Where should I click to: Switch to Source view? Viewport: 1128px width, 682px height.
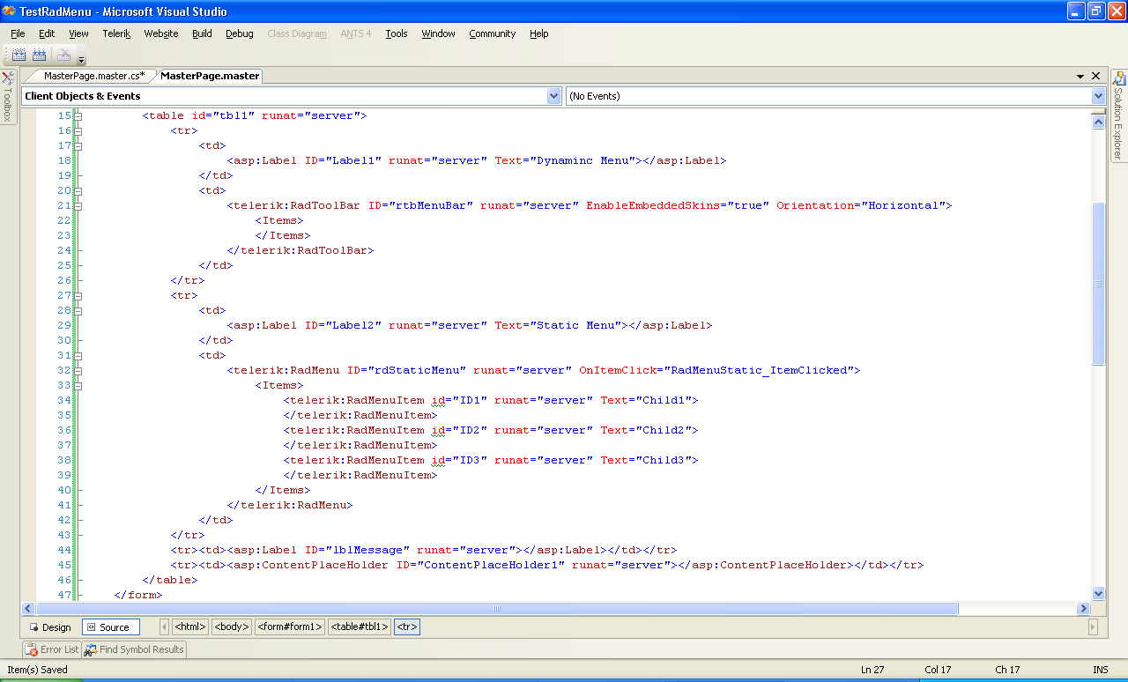coord(111,627)
